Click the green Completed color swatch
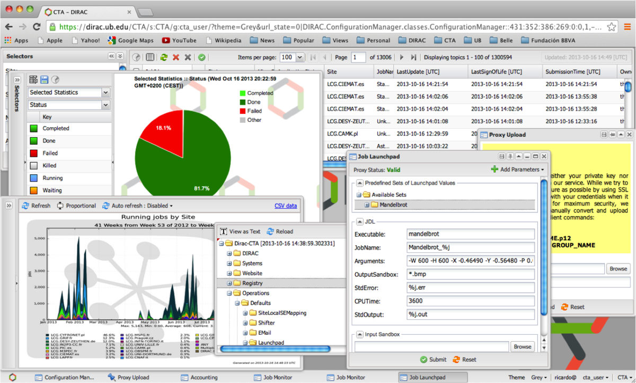Image resolution: width=636 pixels, height=383 pixels. tap(35, 128)
